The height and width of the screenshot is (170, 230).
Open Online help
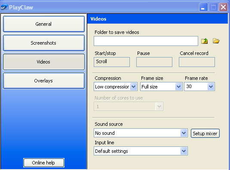pos(44,163)
